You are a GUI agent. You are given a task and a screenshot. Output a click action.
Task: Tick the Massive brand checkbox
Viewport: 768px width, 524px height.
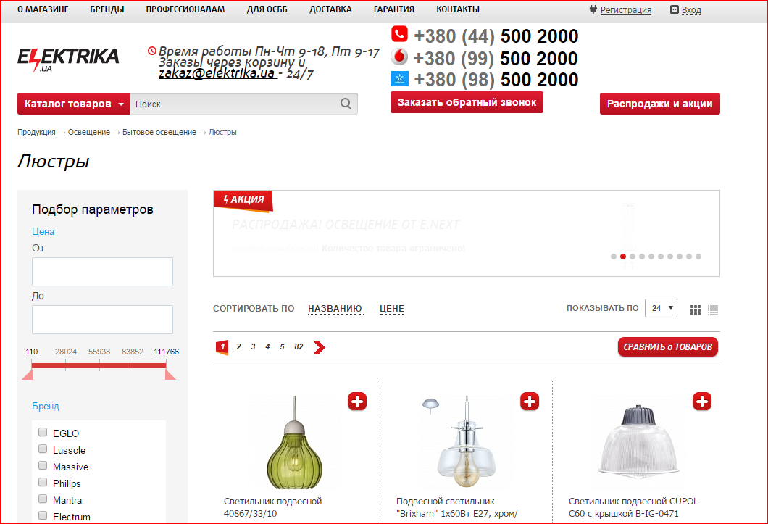point(43,466)
